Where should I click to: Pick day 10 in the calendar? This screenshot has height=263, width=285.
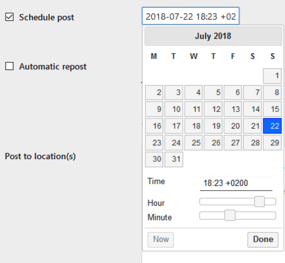[x=174, y=109]
